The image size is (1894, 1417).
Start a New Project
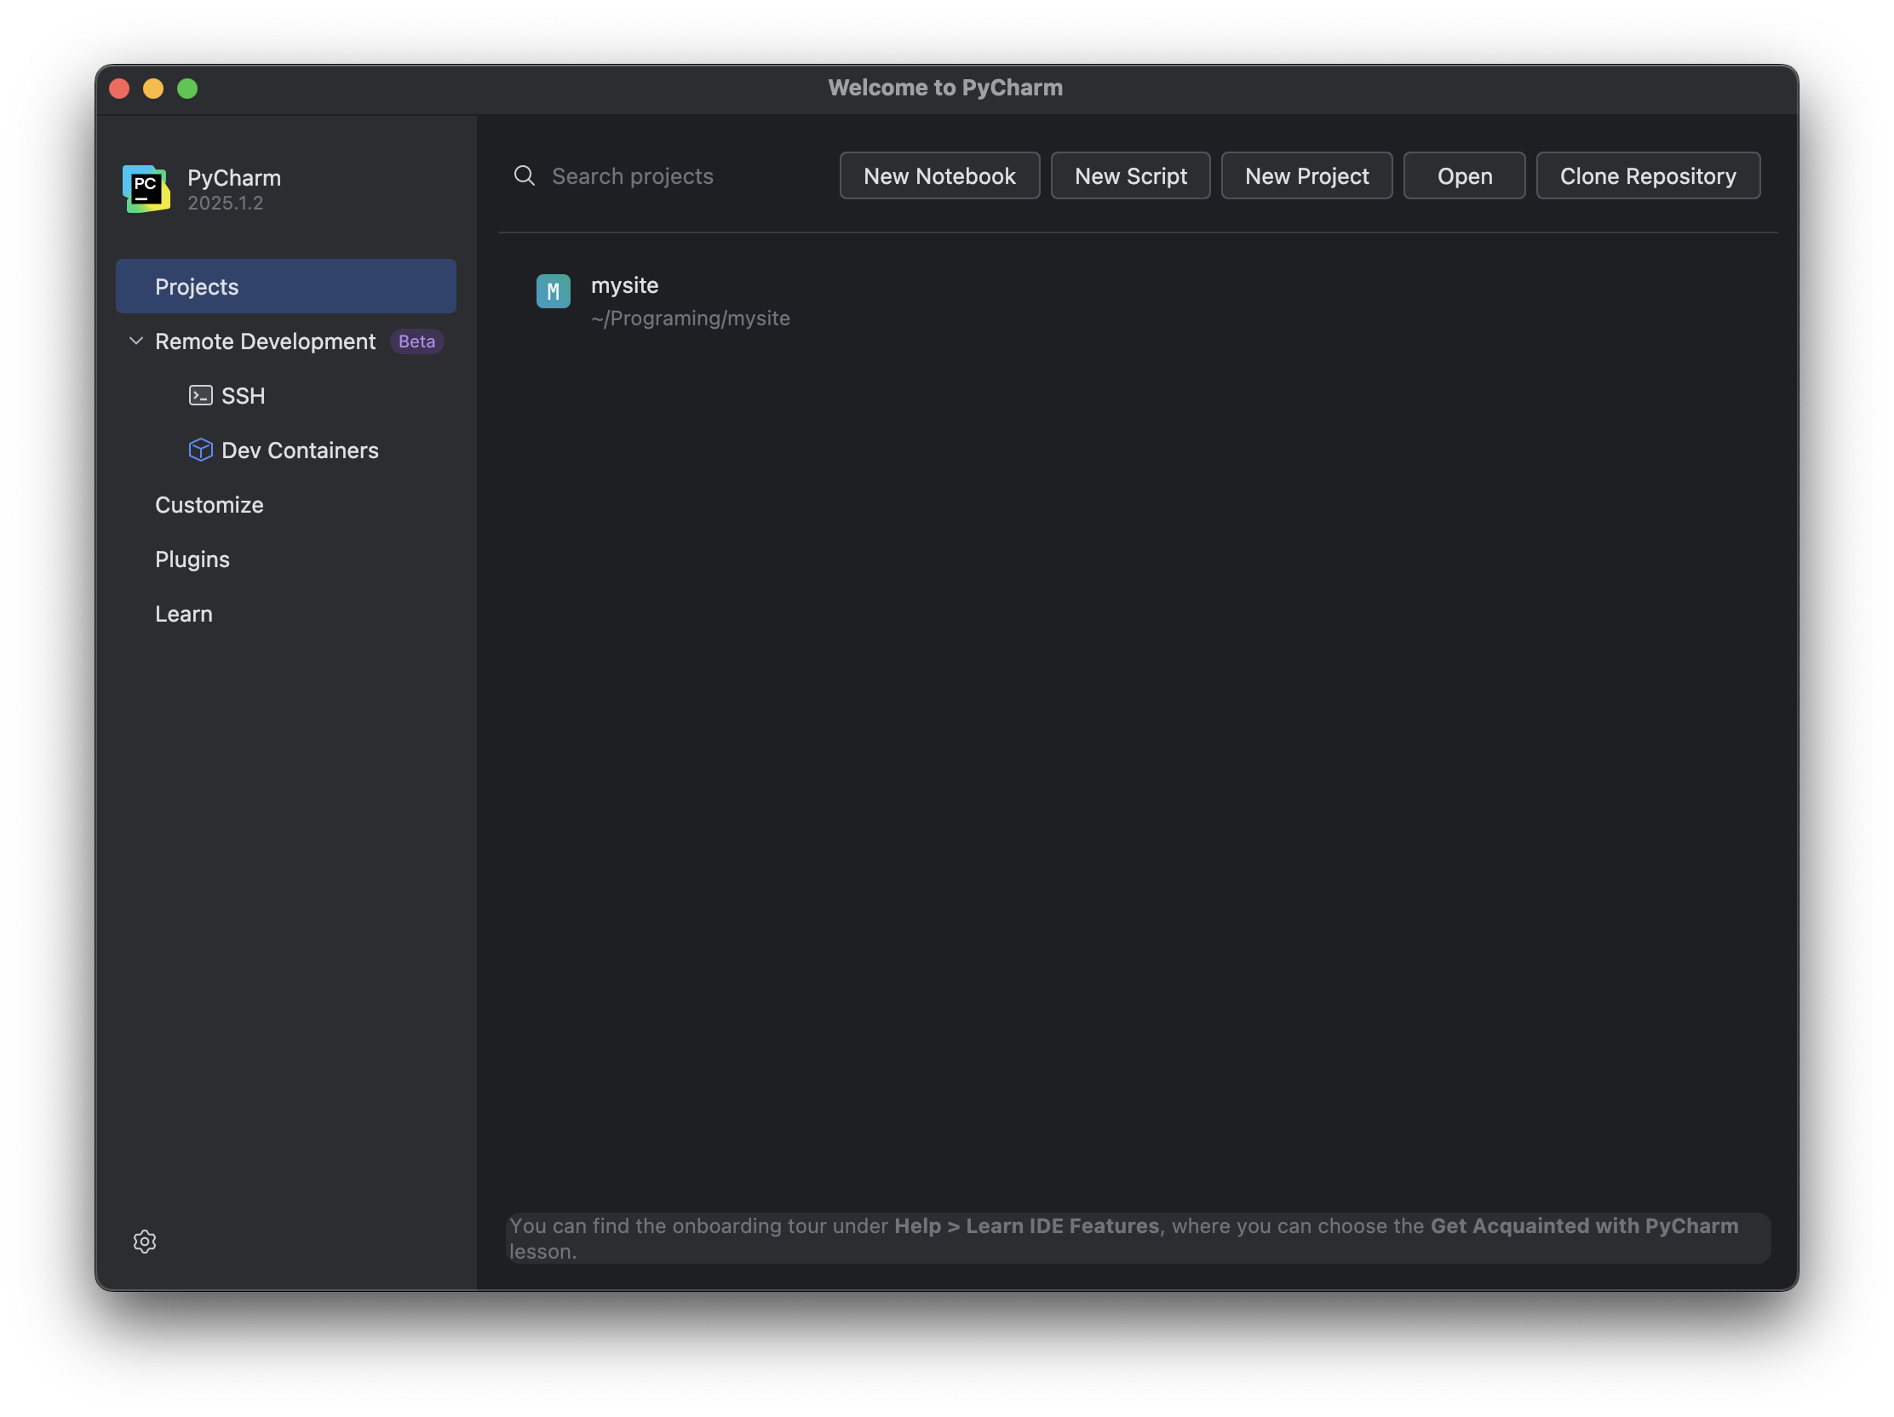(x=1306, y=175)
